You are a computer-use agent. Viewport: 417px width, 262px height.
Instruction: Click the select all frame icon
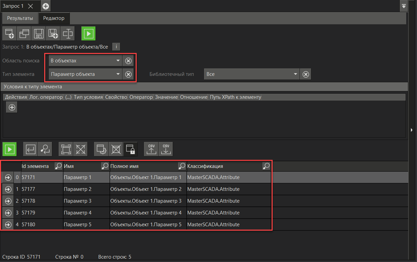[x=66, y=149]
